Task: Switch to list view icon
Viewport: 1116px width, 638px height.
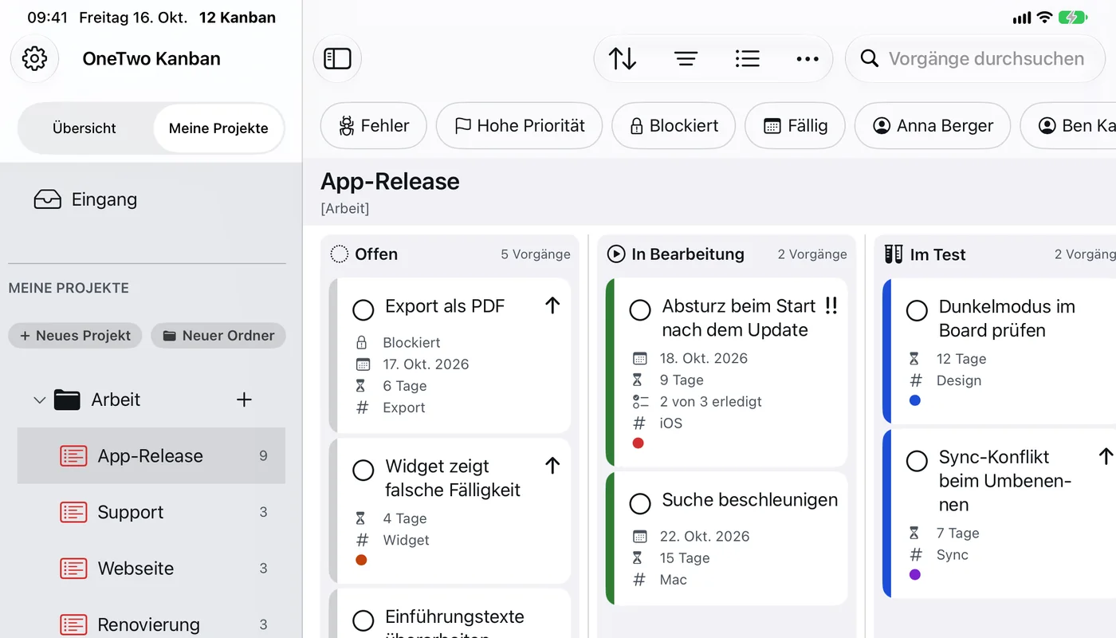Action: [747, 58]
